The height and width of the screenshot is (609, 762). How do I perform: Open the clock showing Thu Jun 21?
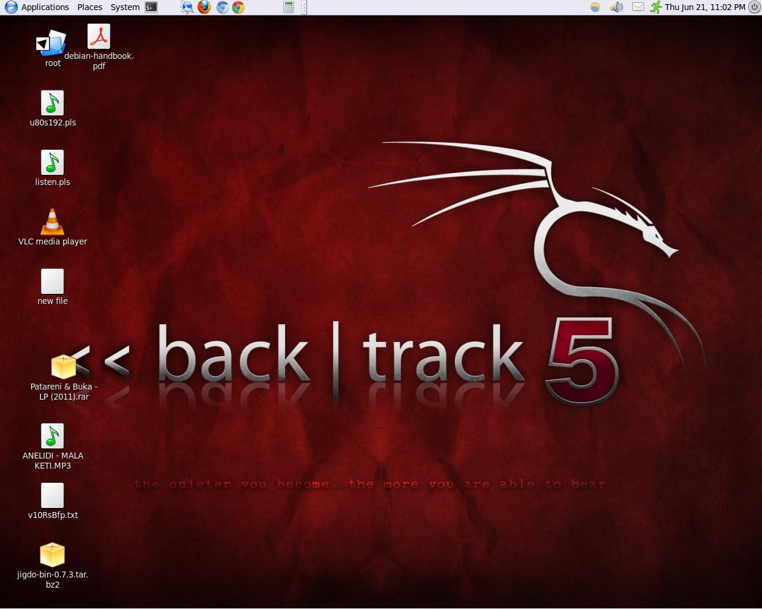pos(705,7)
